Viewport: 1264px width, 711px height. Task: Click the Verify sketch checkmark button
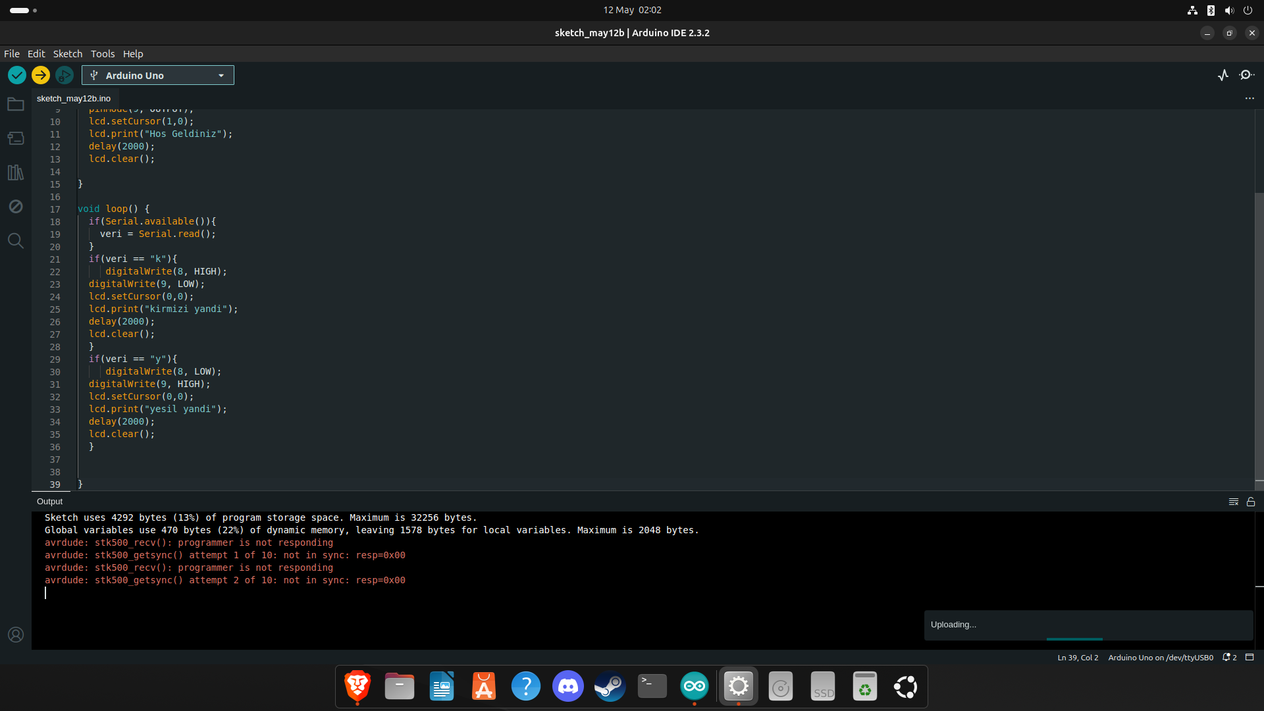coord(17,75)
